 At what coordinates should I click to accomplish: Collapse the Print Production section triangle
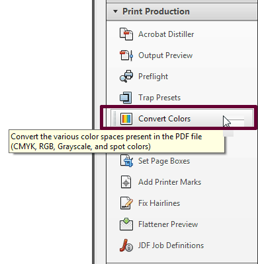pyautogui.click(x=115, y=11)
